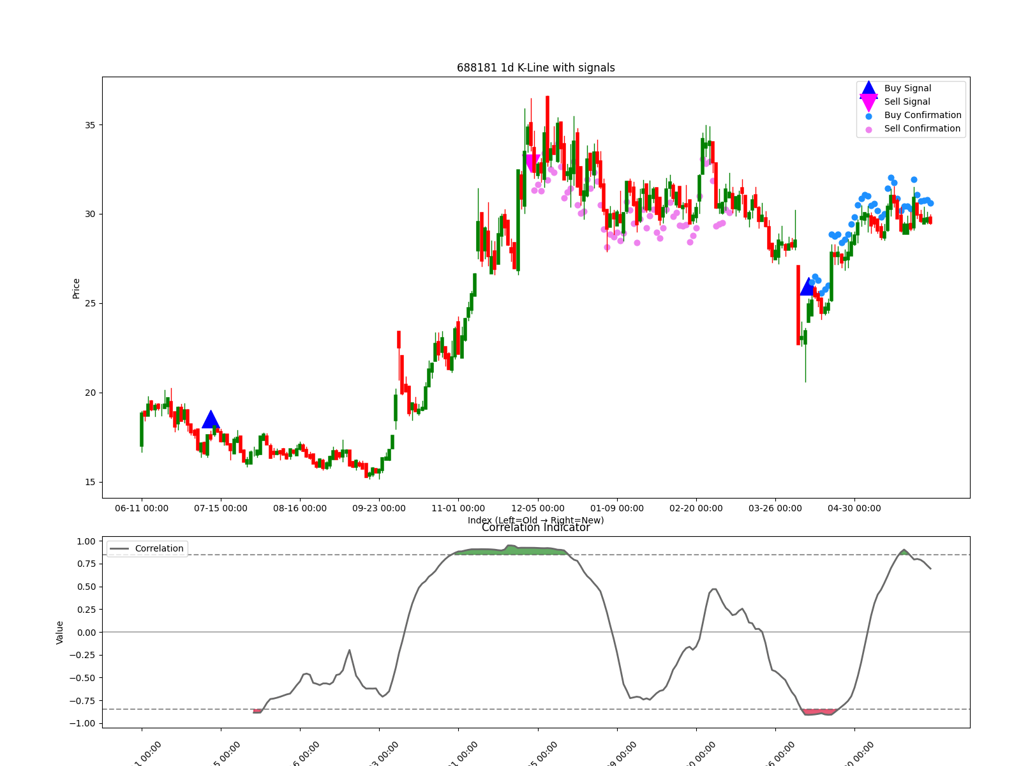Click the Buy Confirmation legend dot
The height and width of the screenshot is (766, 1021).
[x=868, y=116]
